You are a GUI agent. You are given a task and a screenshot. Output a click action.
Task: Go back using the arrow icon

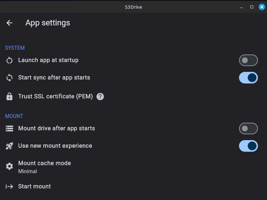pyautogui.click(x=9, y=23)
